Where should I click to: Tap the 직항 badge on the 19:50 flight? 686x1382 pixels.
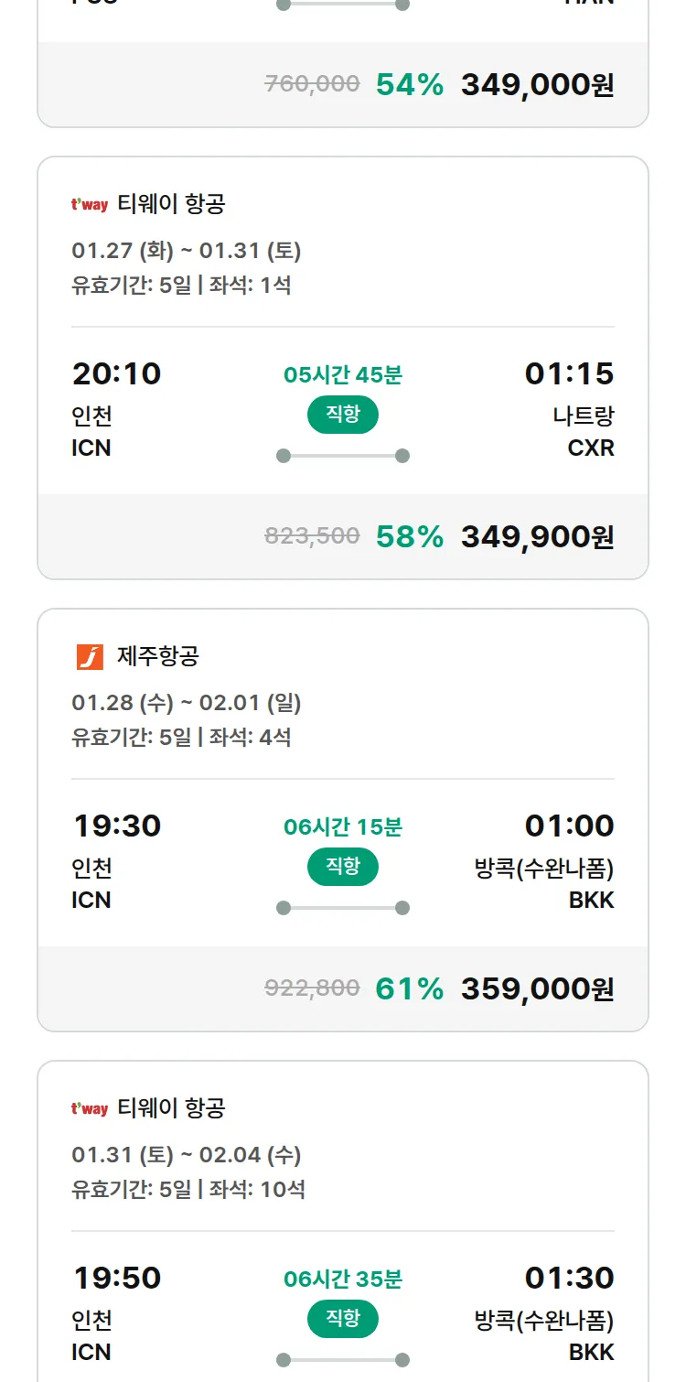click(x=343, y=1319)
